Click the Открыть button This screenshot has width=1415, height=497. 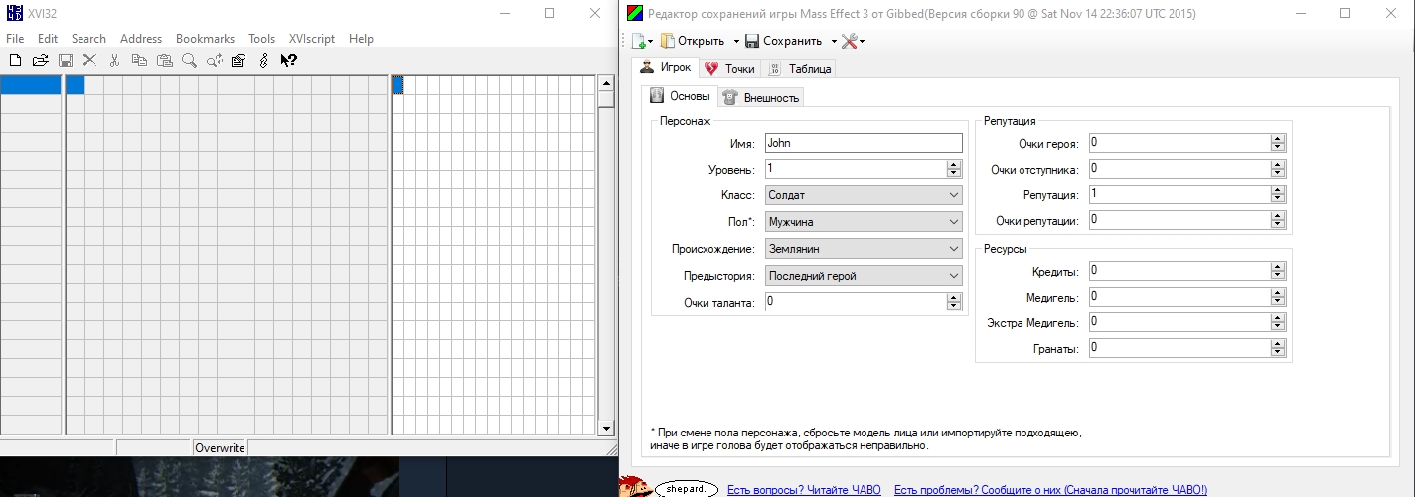695,41
